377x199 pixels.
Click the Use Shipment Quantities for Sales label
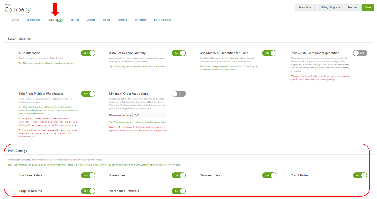224,53
